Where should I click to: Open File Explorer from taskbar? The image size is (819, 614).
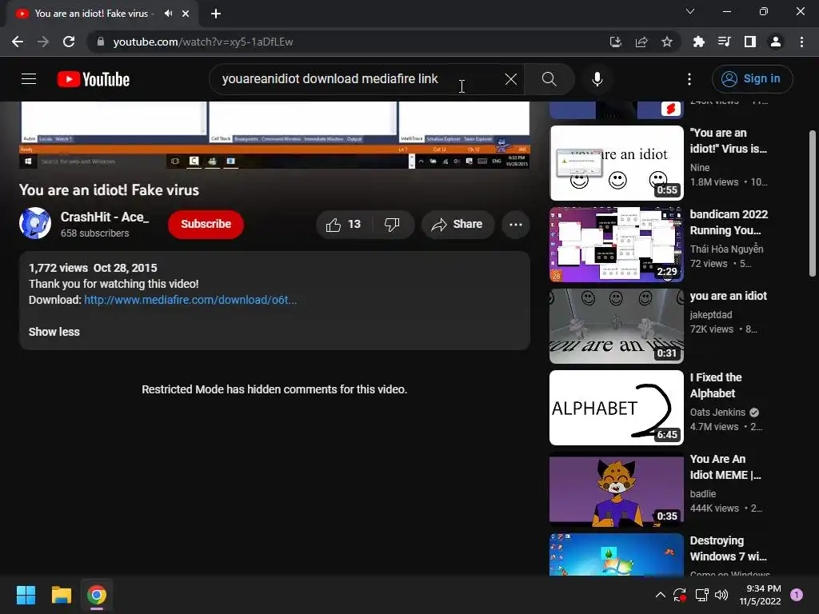(x=61, y=595)
